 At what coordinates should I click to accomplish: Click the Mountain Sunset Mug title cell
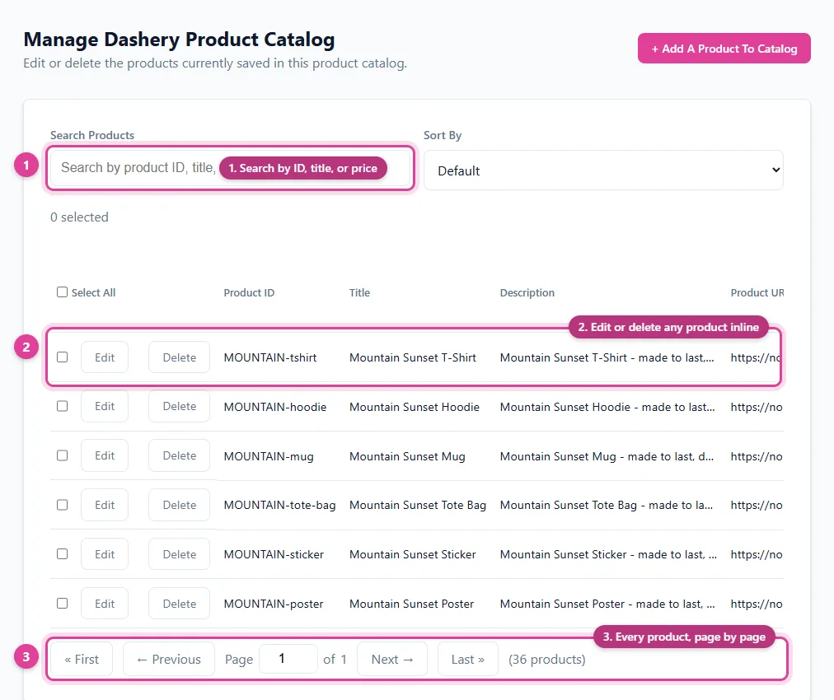[407, 456]
